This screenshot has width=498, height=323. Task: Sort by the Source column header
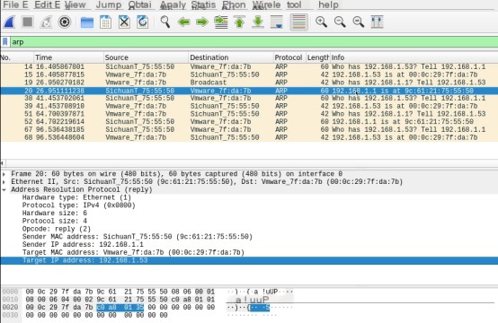(x=146, y=57)
